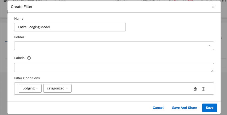This screenshot has height=115, width=227.
Task: Click the Name field label
Action: tap(19, 19)
